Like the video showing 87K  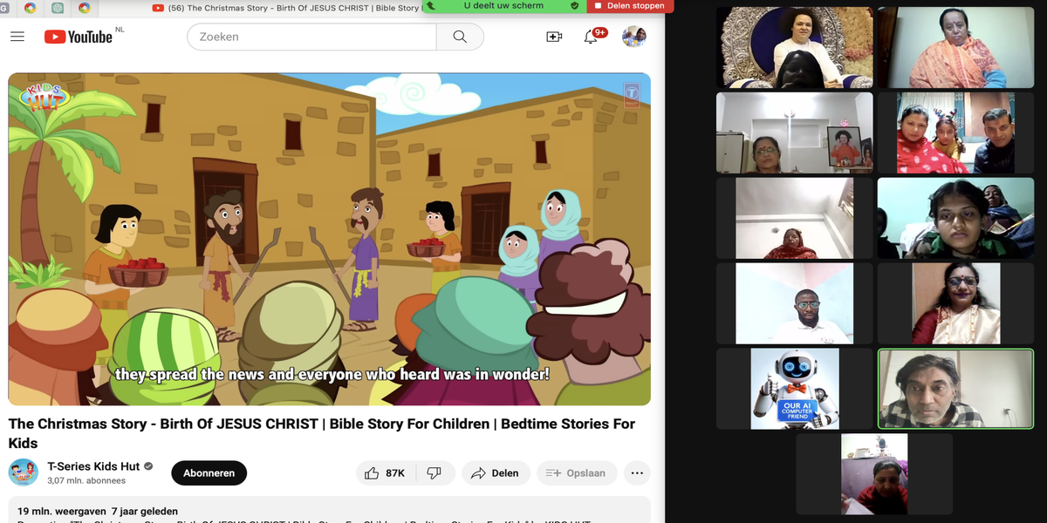click(x=386, y=473)
